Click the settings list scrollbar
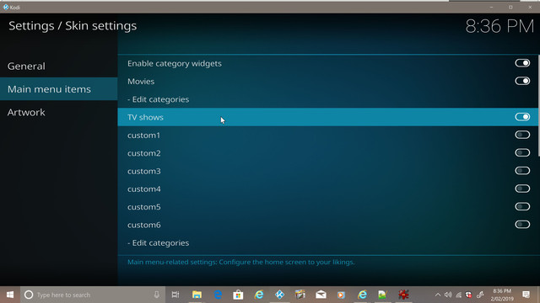 538,105
